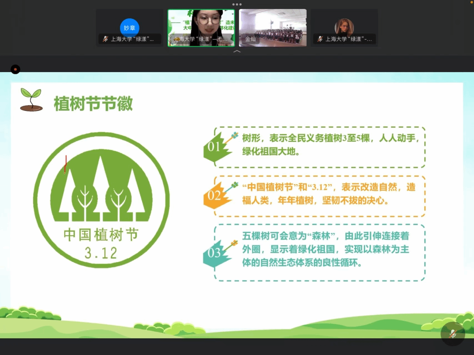The height and width of the screenshot is (355, 474).
Task: Collapse the participant video strip with chevron
Action: (x=237, y=52)
